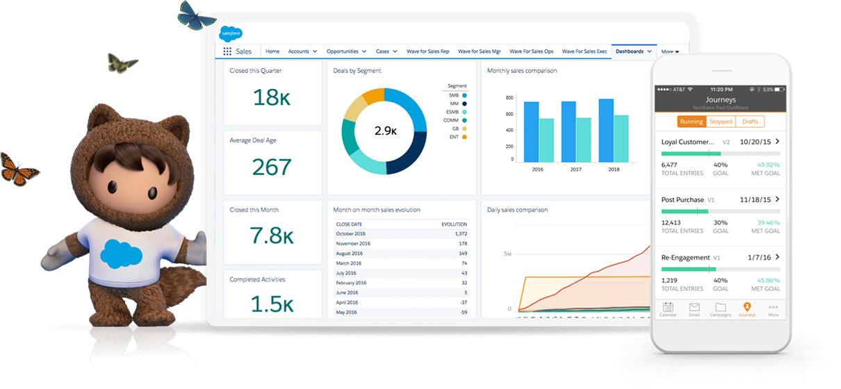Go to the Home tab
Viewport: 841px width, 389px height.
point(272,51)
